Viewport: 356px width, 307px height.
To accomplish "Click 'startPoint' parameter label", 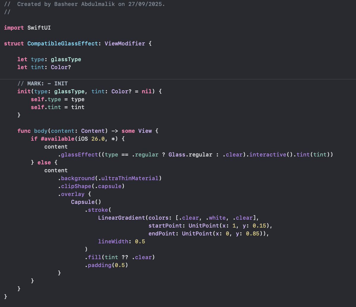I will click(165, 226).
